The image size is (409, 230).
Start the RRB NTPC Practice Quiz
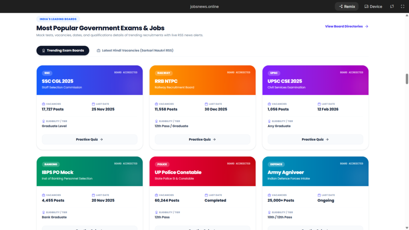pyautogui.click(x=203, y=139)
